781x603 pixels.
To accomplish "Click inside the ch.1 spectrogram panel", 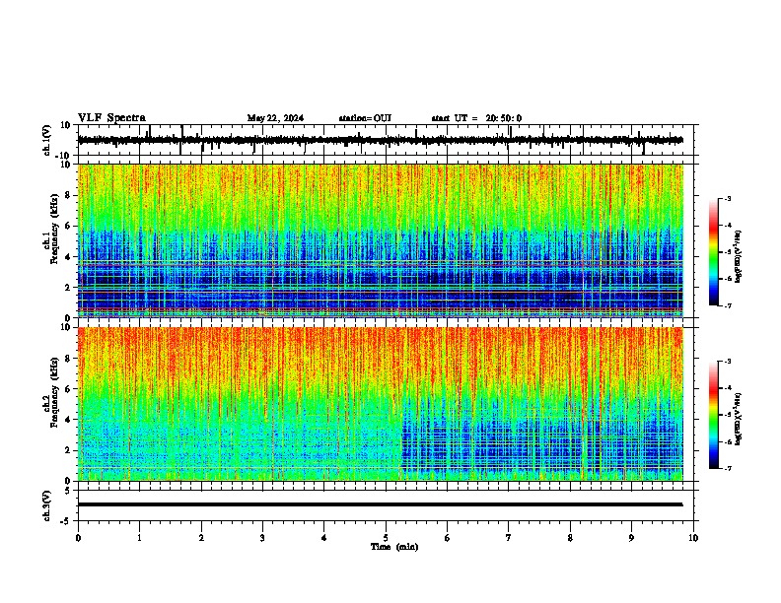I will tap(381, 240).
